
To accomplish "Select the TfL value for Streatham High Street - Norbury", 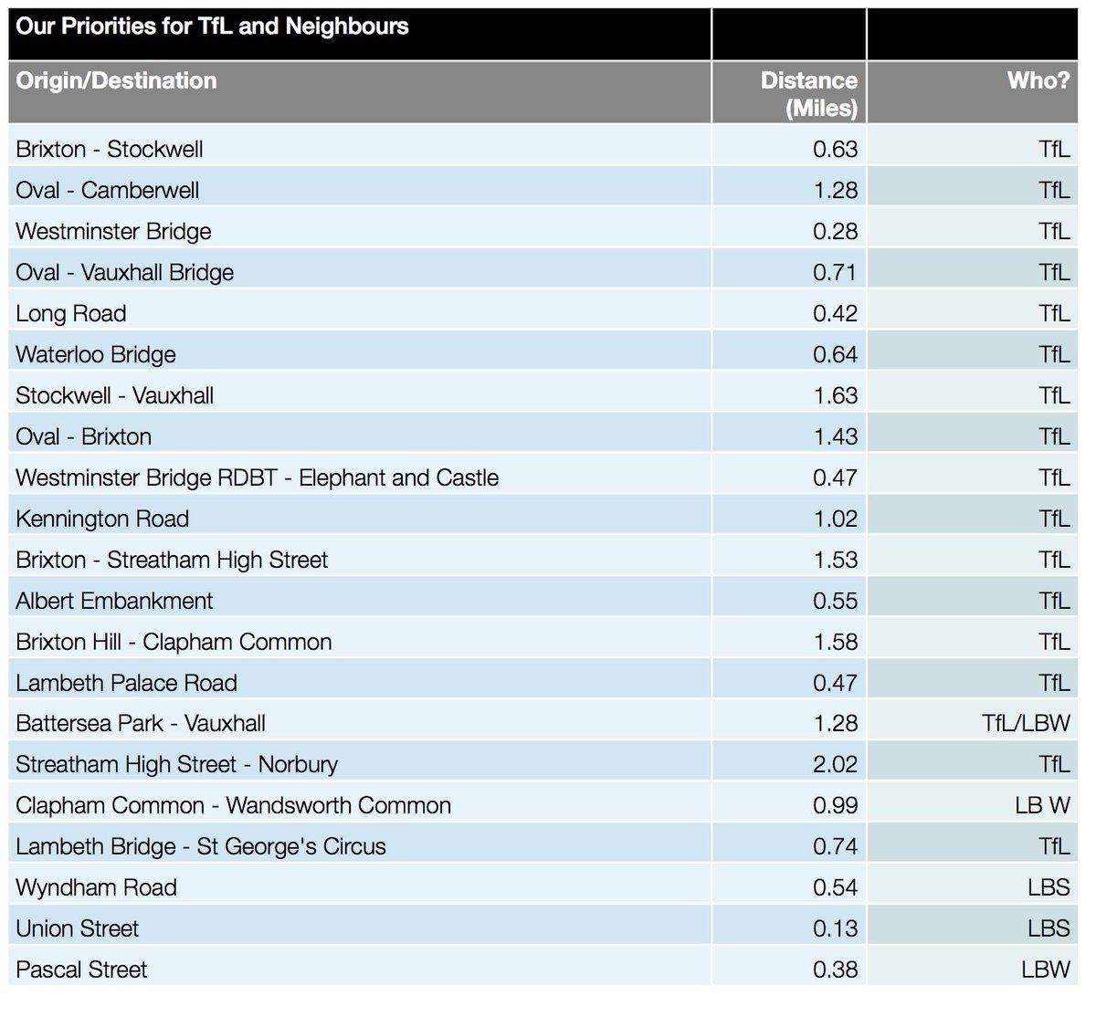I will pos(1054,764).
